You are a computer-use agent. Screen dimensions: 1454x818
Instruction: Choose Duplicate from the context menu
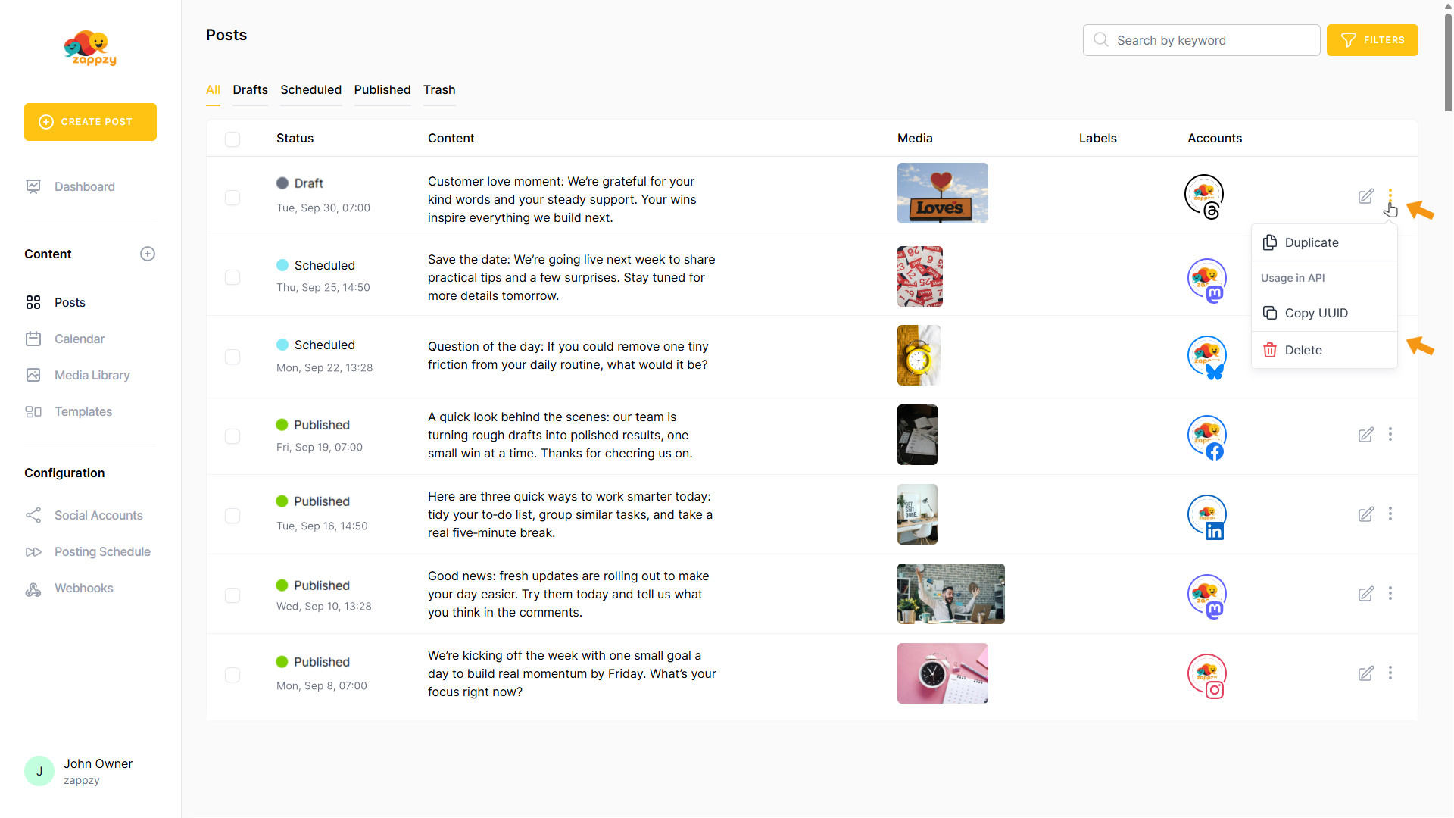tap(1311, 242)
